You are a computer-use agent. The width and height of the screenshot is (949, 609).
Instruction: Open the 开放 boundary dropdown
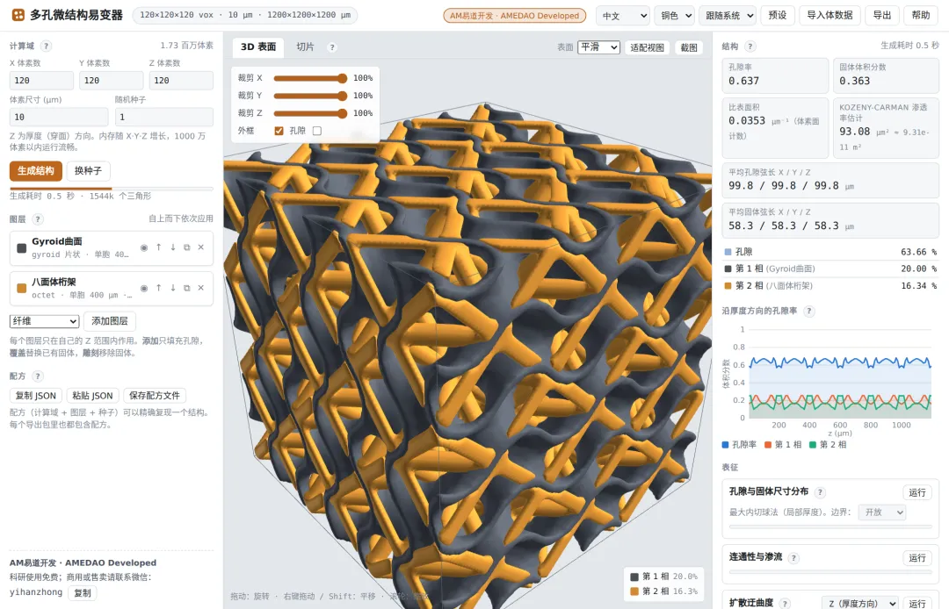tap(882, 512)
